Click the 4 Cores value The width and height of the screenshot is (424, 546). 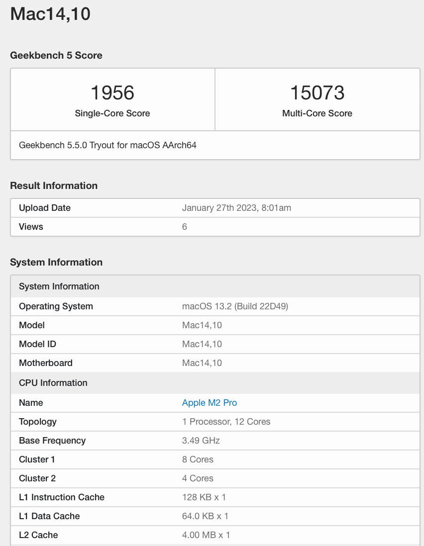(x=198, y=478)
